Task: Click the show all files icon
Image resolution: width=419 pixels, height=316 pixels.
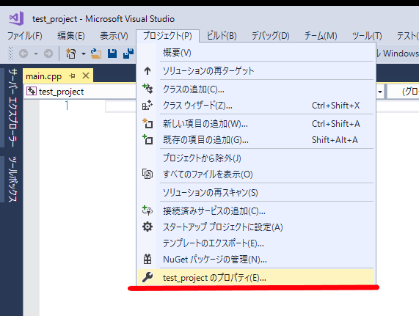Action: click(x=147, y=174)
